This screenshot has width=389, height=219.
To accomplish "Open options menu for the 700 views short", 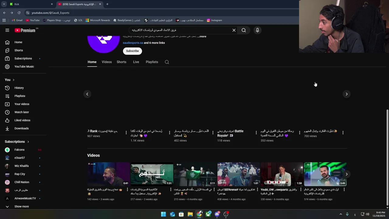I will tap(343, 133).
